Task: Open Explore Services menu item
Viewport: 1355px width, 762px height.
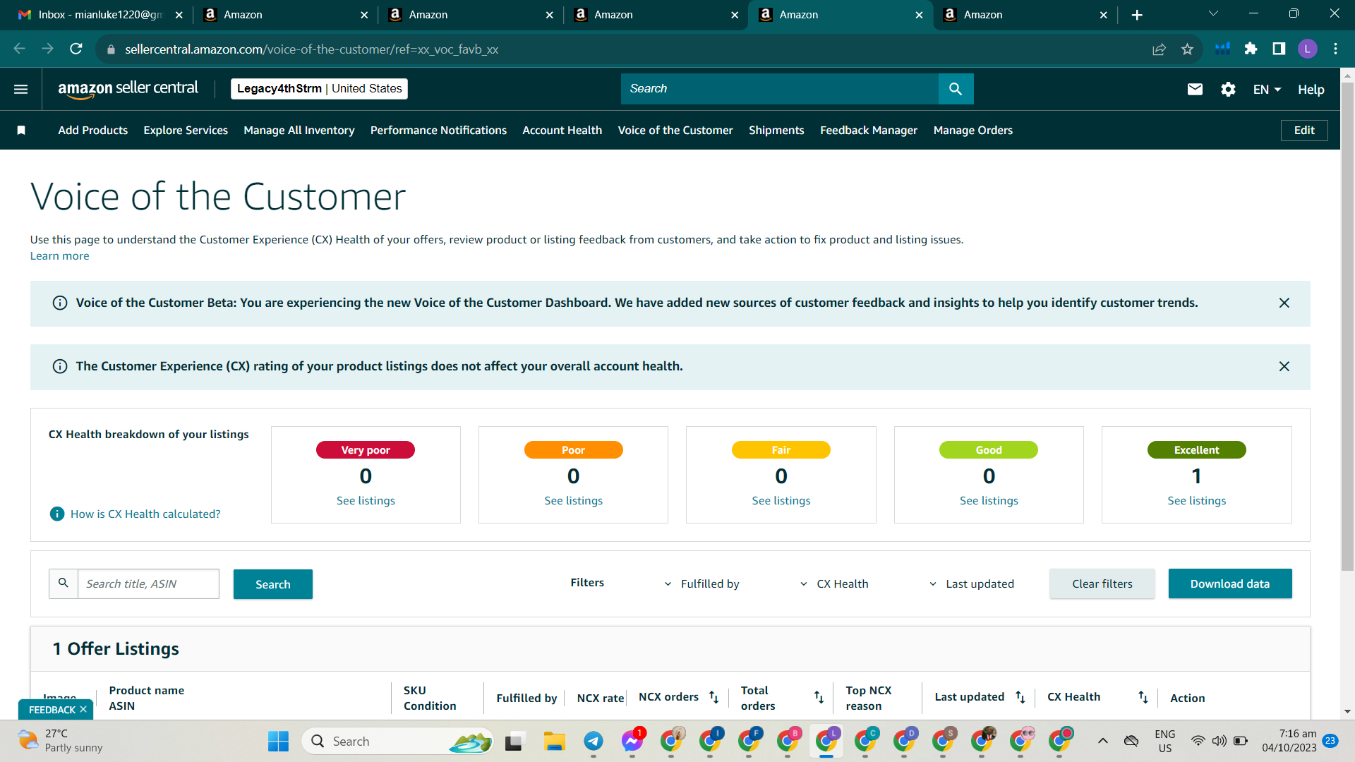Action: pos(186,131)
